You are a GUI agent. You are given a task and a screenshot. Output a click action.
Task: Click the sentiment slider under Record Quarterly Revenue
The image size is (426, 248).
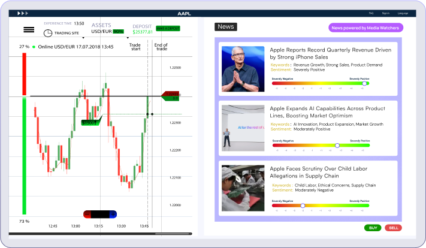point(321,83)
